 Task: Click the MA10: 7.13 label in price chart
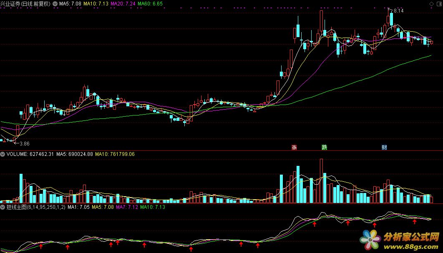coord(96,4)
